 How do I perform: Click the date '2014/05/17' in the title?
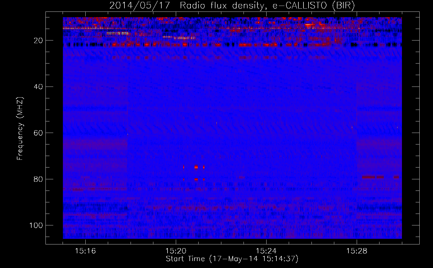pos(139,5)
